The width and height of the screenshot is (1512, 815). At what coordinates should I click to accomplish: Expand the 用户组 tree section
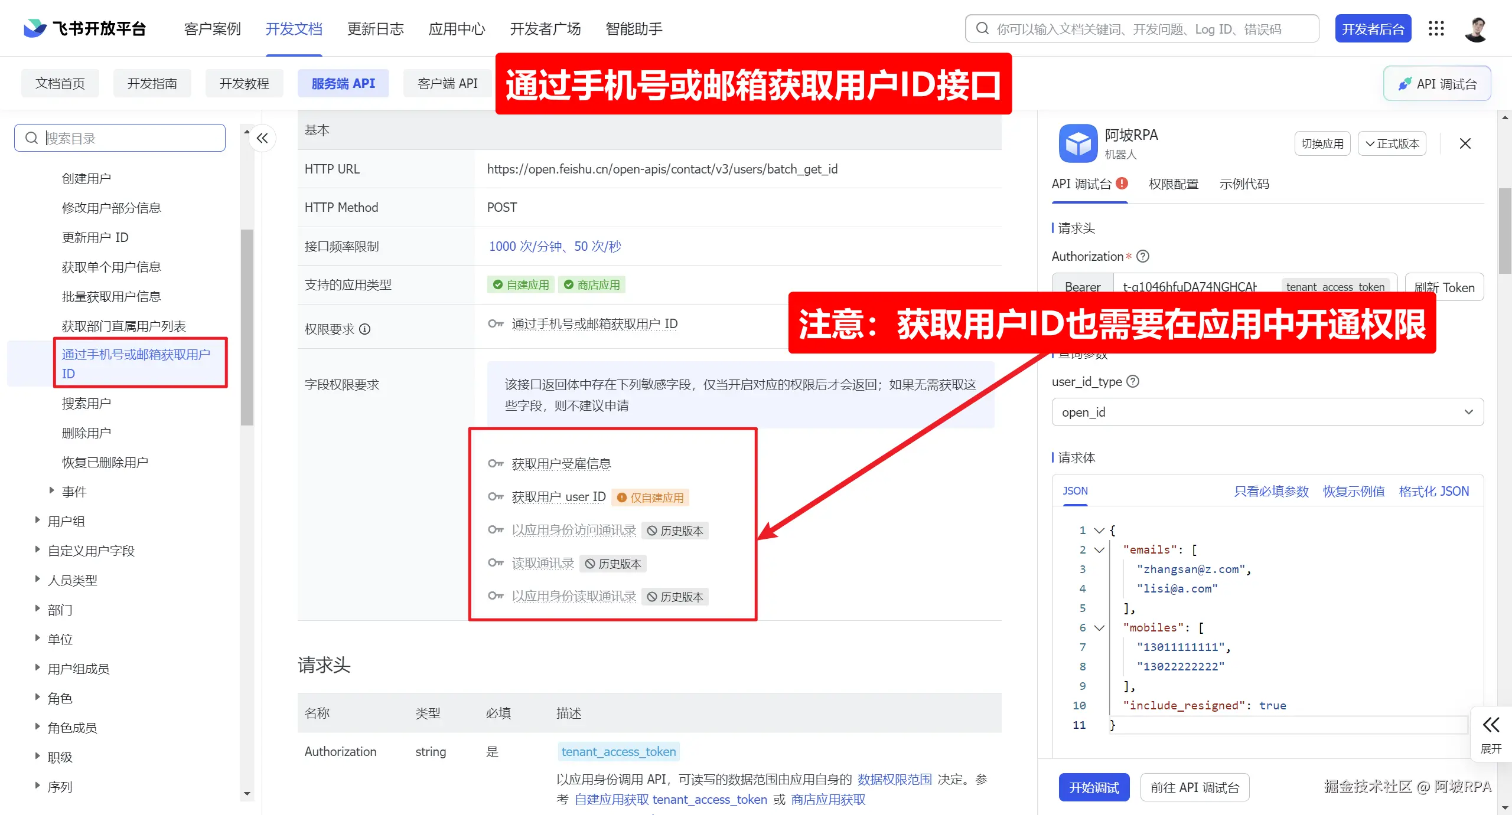pyautogui.click(x=38, y=521)
